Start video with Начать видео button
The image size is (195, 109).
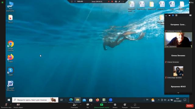click(18, 106)
